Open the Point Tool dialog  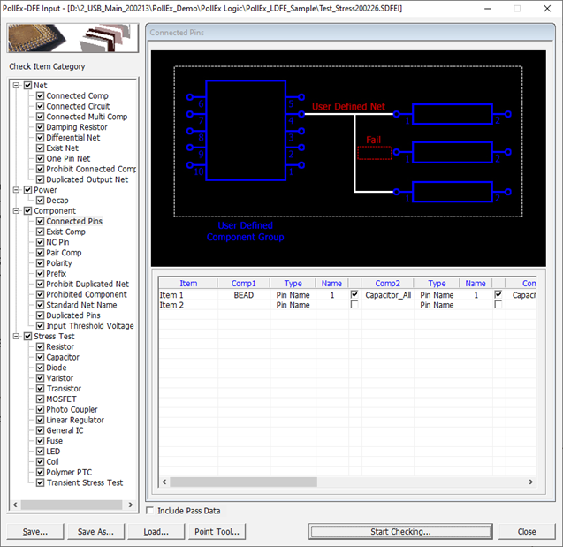point(217,532)
